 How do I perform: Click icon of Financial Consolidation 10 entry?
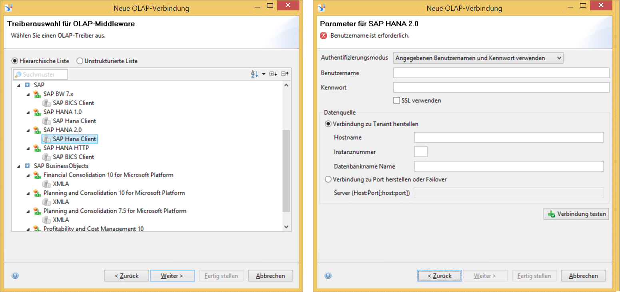click(37, 175)
